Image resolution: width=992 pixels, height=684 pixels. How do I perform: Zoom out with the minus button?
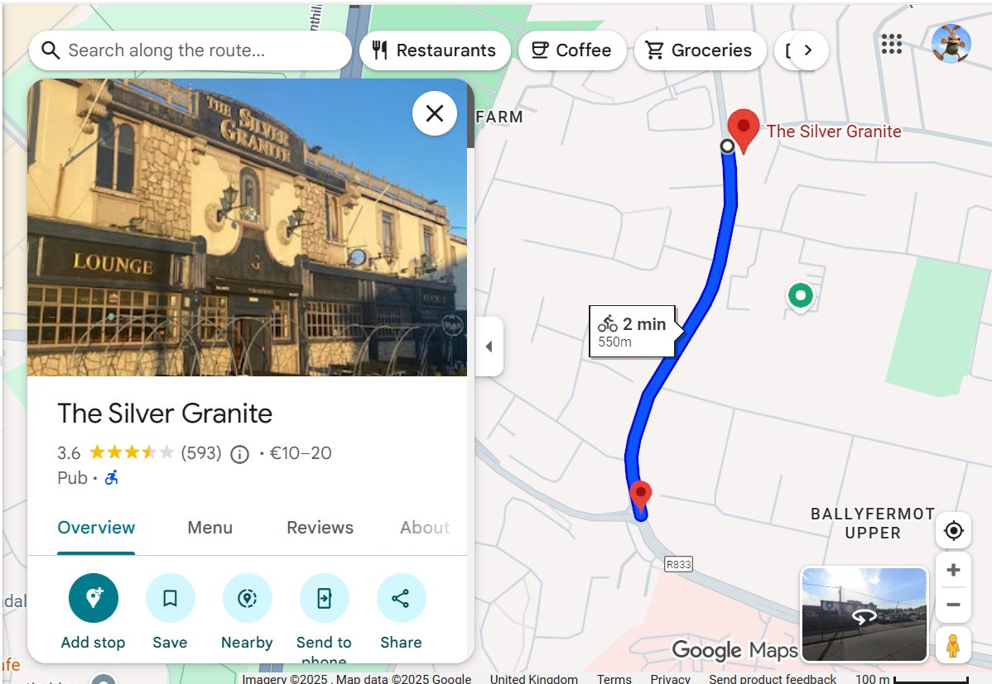[x=953, y=605]
